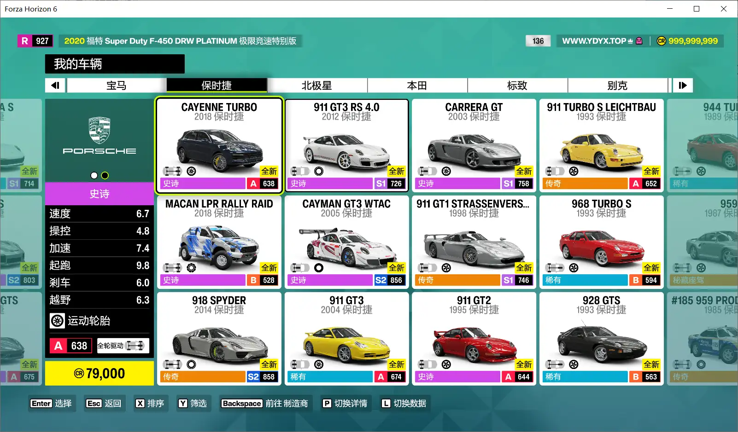
Task: Choose the Cayman GT3 WTAC card
Action: pos(346,242)
